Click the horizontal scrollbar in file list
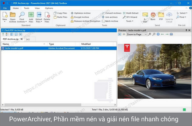192x126 pixels. point(43,105)
